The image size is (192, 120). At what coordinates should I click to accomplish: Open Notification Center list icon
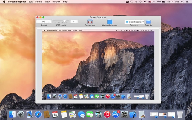[x=187, y=2]
